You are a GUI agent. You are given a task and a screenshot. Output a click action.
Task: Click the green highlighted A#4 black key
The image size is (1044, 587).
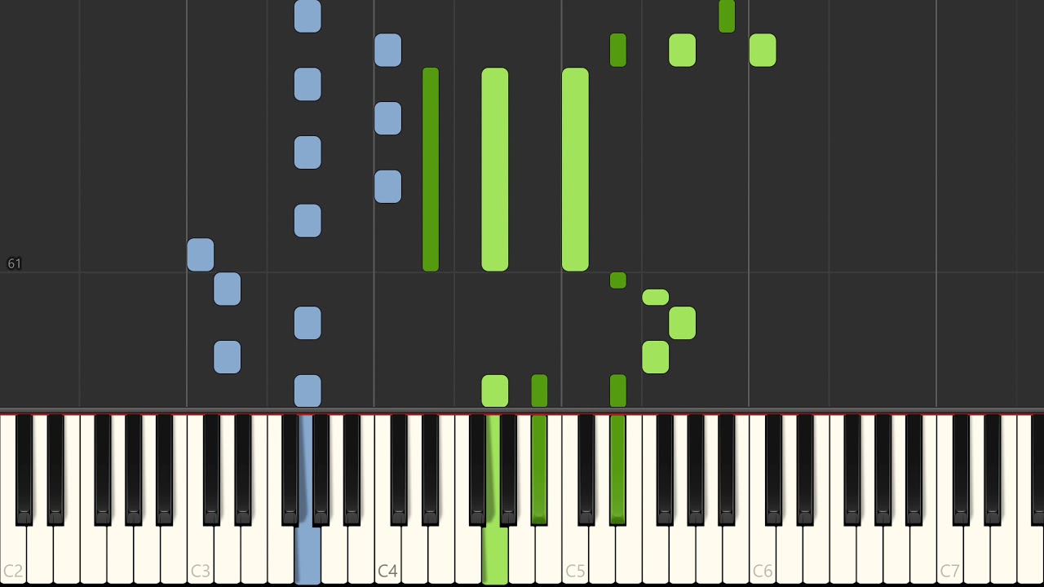click(539, 469)
